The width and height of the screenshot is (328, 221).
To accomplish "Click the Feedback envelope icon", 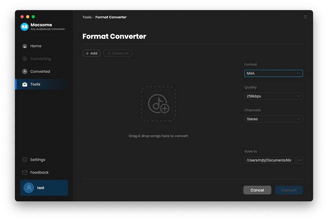I will click(x=25, y=172).
